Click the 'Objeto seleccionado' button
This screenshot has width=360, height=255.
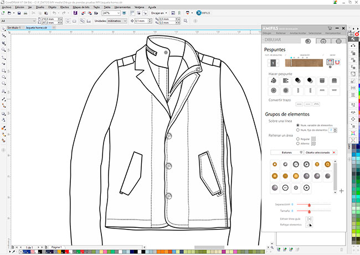click(318, 152)
